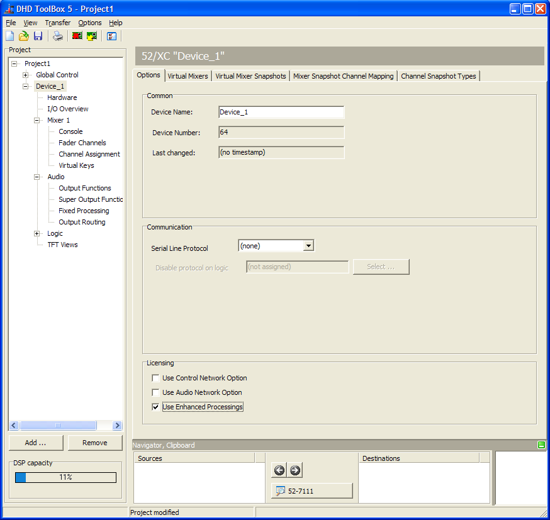
Task: Expand the Global Control tree node
Action: [25, 75]
